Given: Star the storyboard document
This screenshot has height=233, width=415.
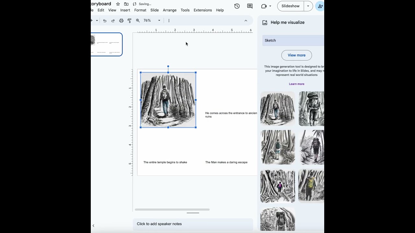Looking at the screenshot, I should [118, 4].
